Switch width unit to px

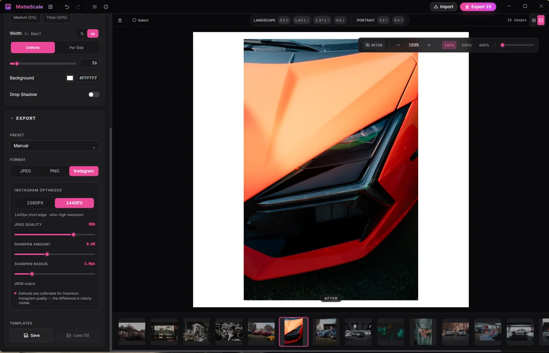click(93, 33)
